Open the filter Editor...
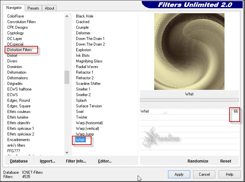The width and height of the screenshot is (245, 182). point(105,161)
